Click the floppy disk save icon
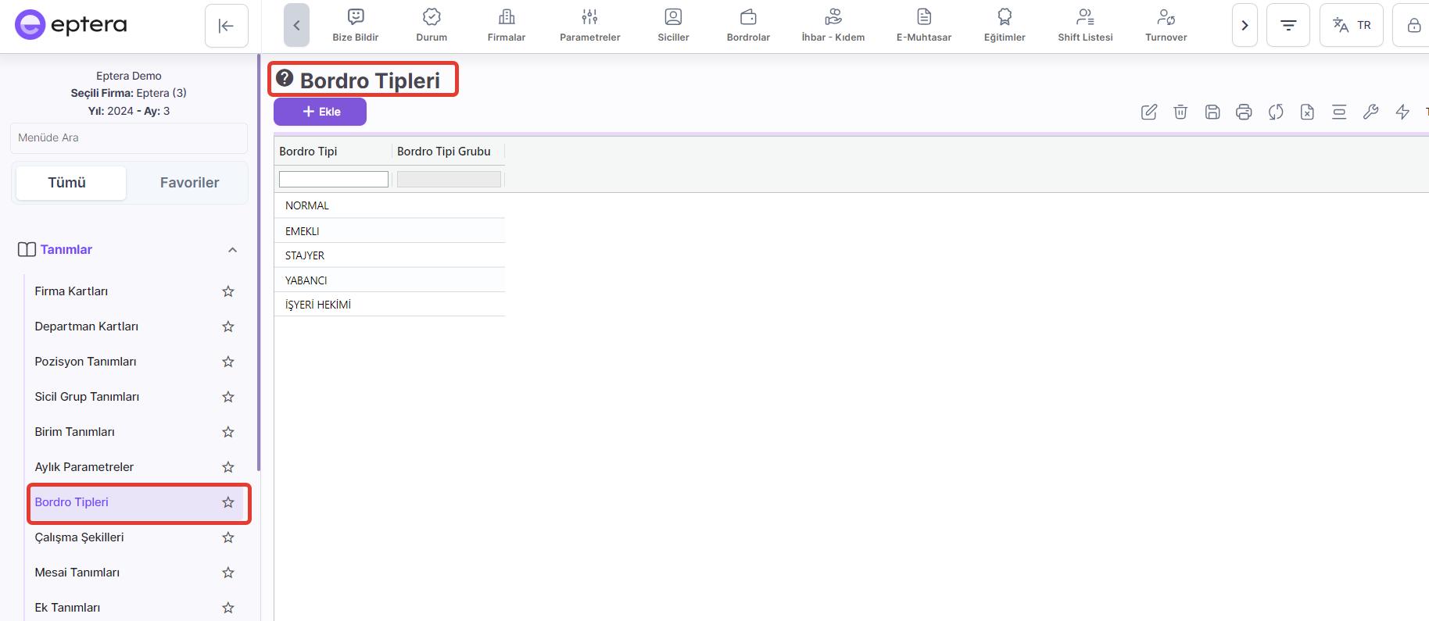 (1212, 112)
